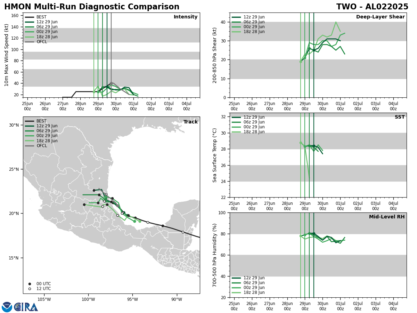Select the TWO - AL022025 storm identifier

372,7
